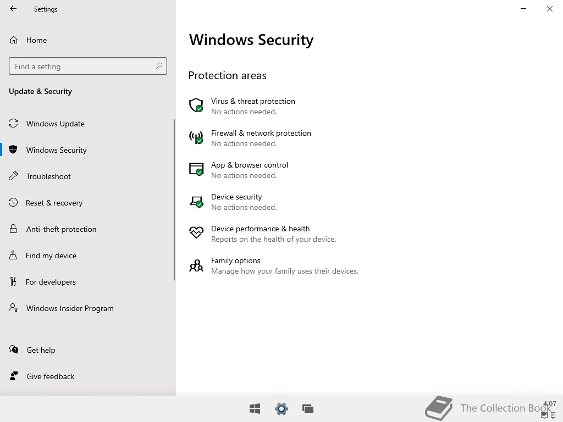
Task: Click the Get help link
Action: [x=41, y=350]
